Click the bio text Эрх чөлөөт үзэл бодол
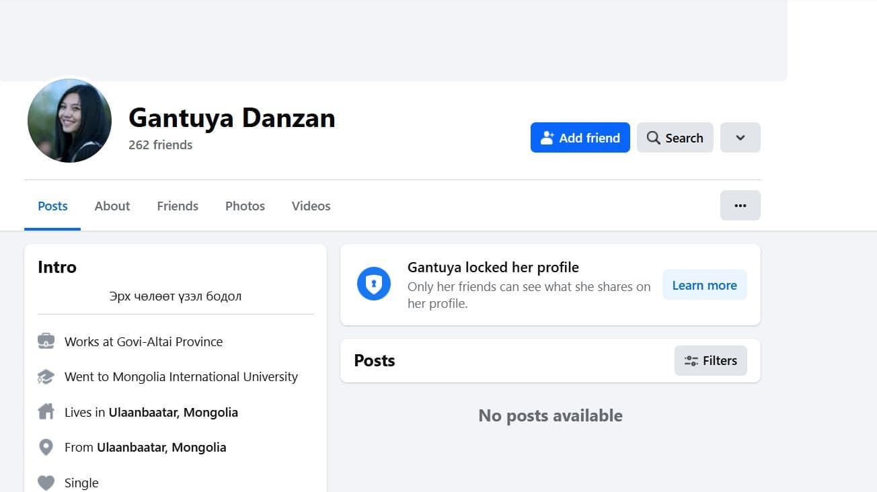 pos(176,296)
